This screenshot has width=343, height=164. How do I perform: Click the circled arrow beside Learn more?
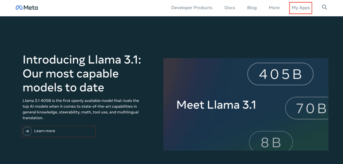point(27,131)
